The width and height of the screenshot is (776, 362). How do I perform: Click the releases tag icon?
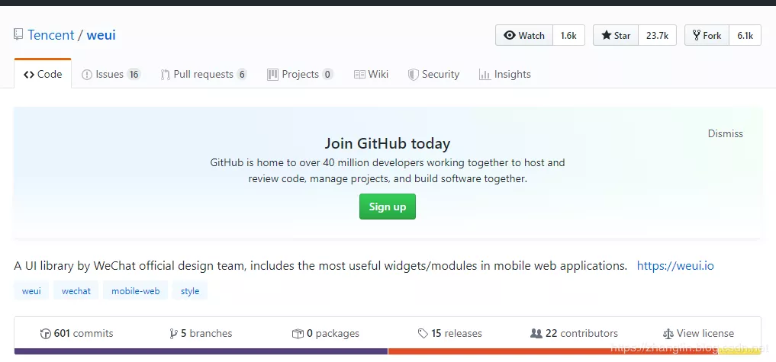423,334
